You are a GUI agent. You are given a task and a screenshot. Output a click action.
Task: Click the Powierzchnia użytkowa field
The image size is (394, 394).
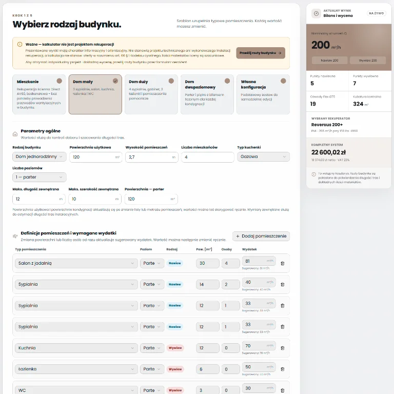pyautogui.click(x=96, y=157)
